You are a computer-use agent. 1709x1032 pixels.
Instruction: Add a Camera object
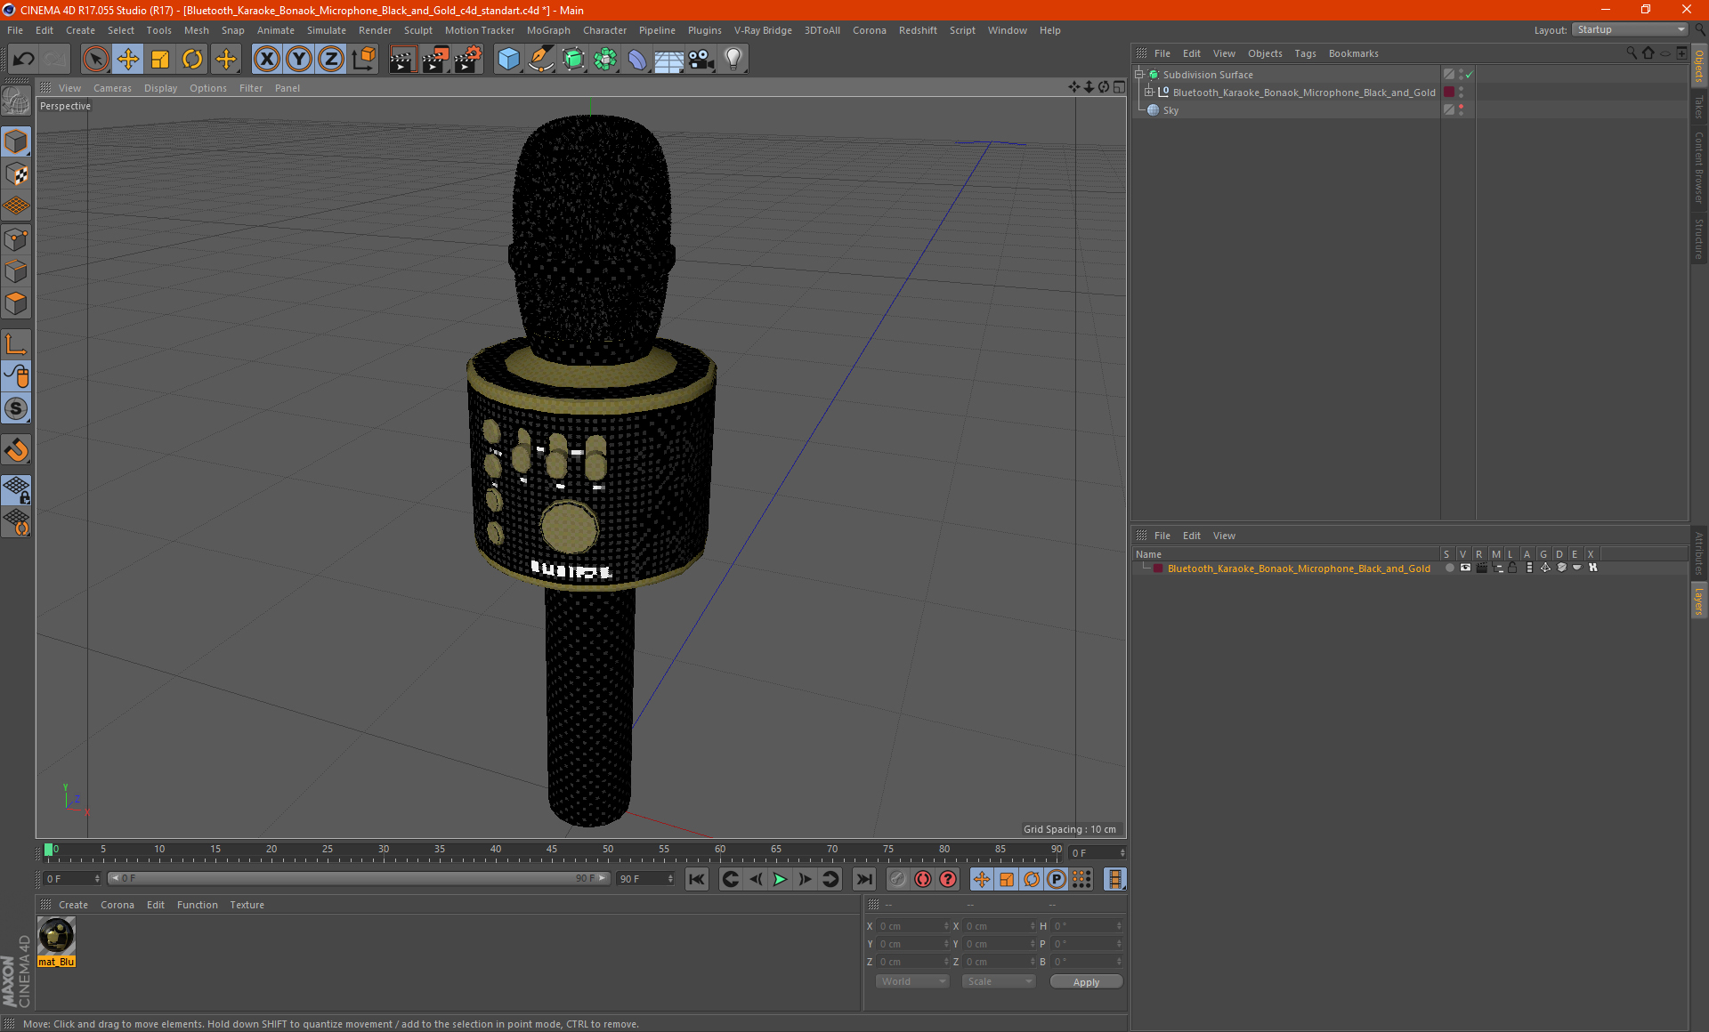point(701,59)
